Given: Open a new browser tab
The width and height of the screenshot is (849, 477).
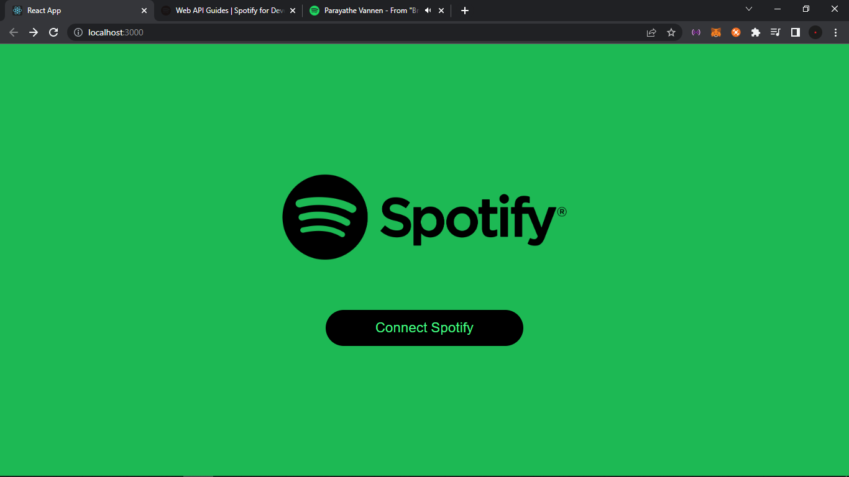Looking at the screenshot, I should coord(464,10).
